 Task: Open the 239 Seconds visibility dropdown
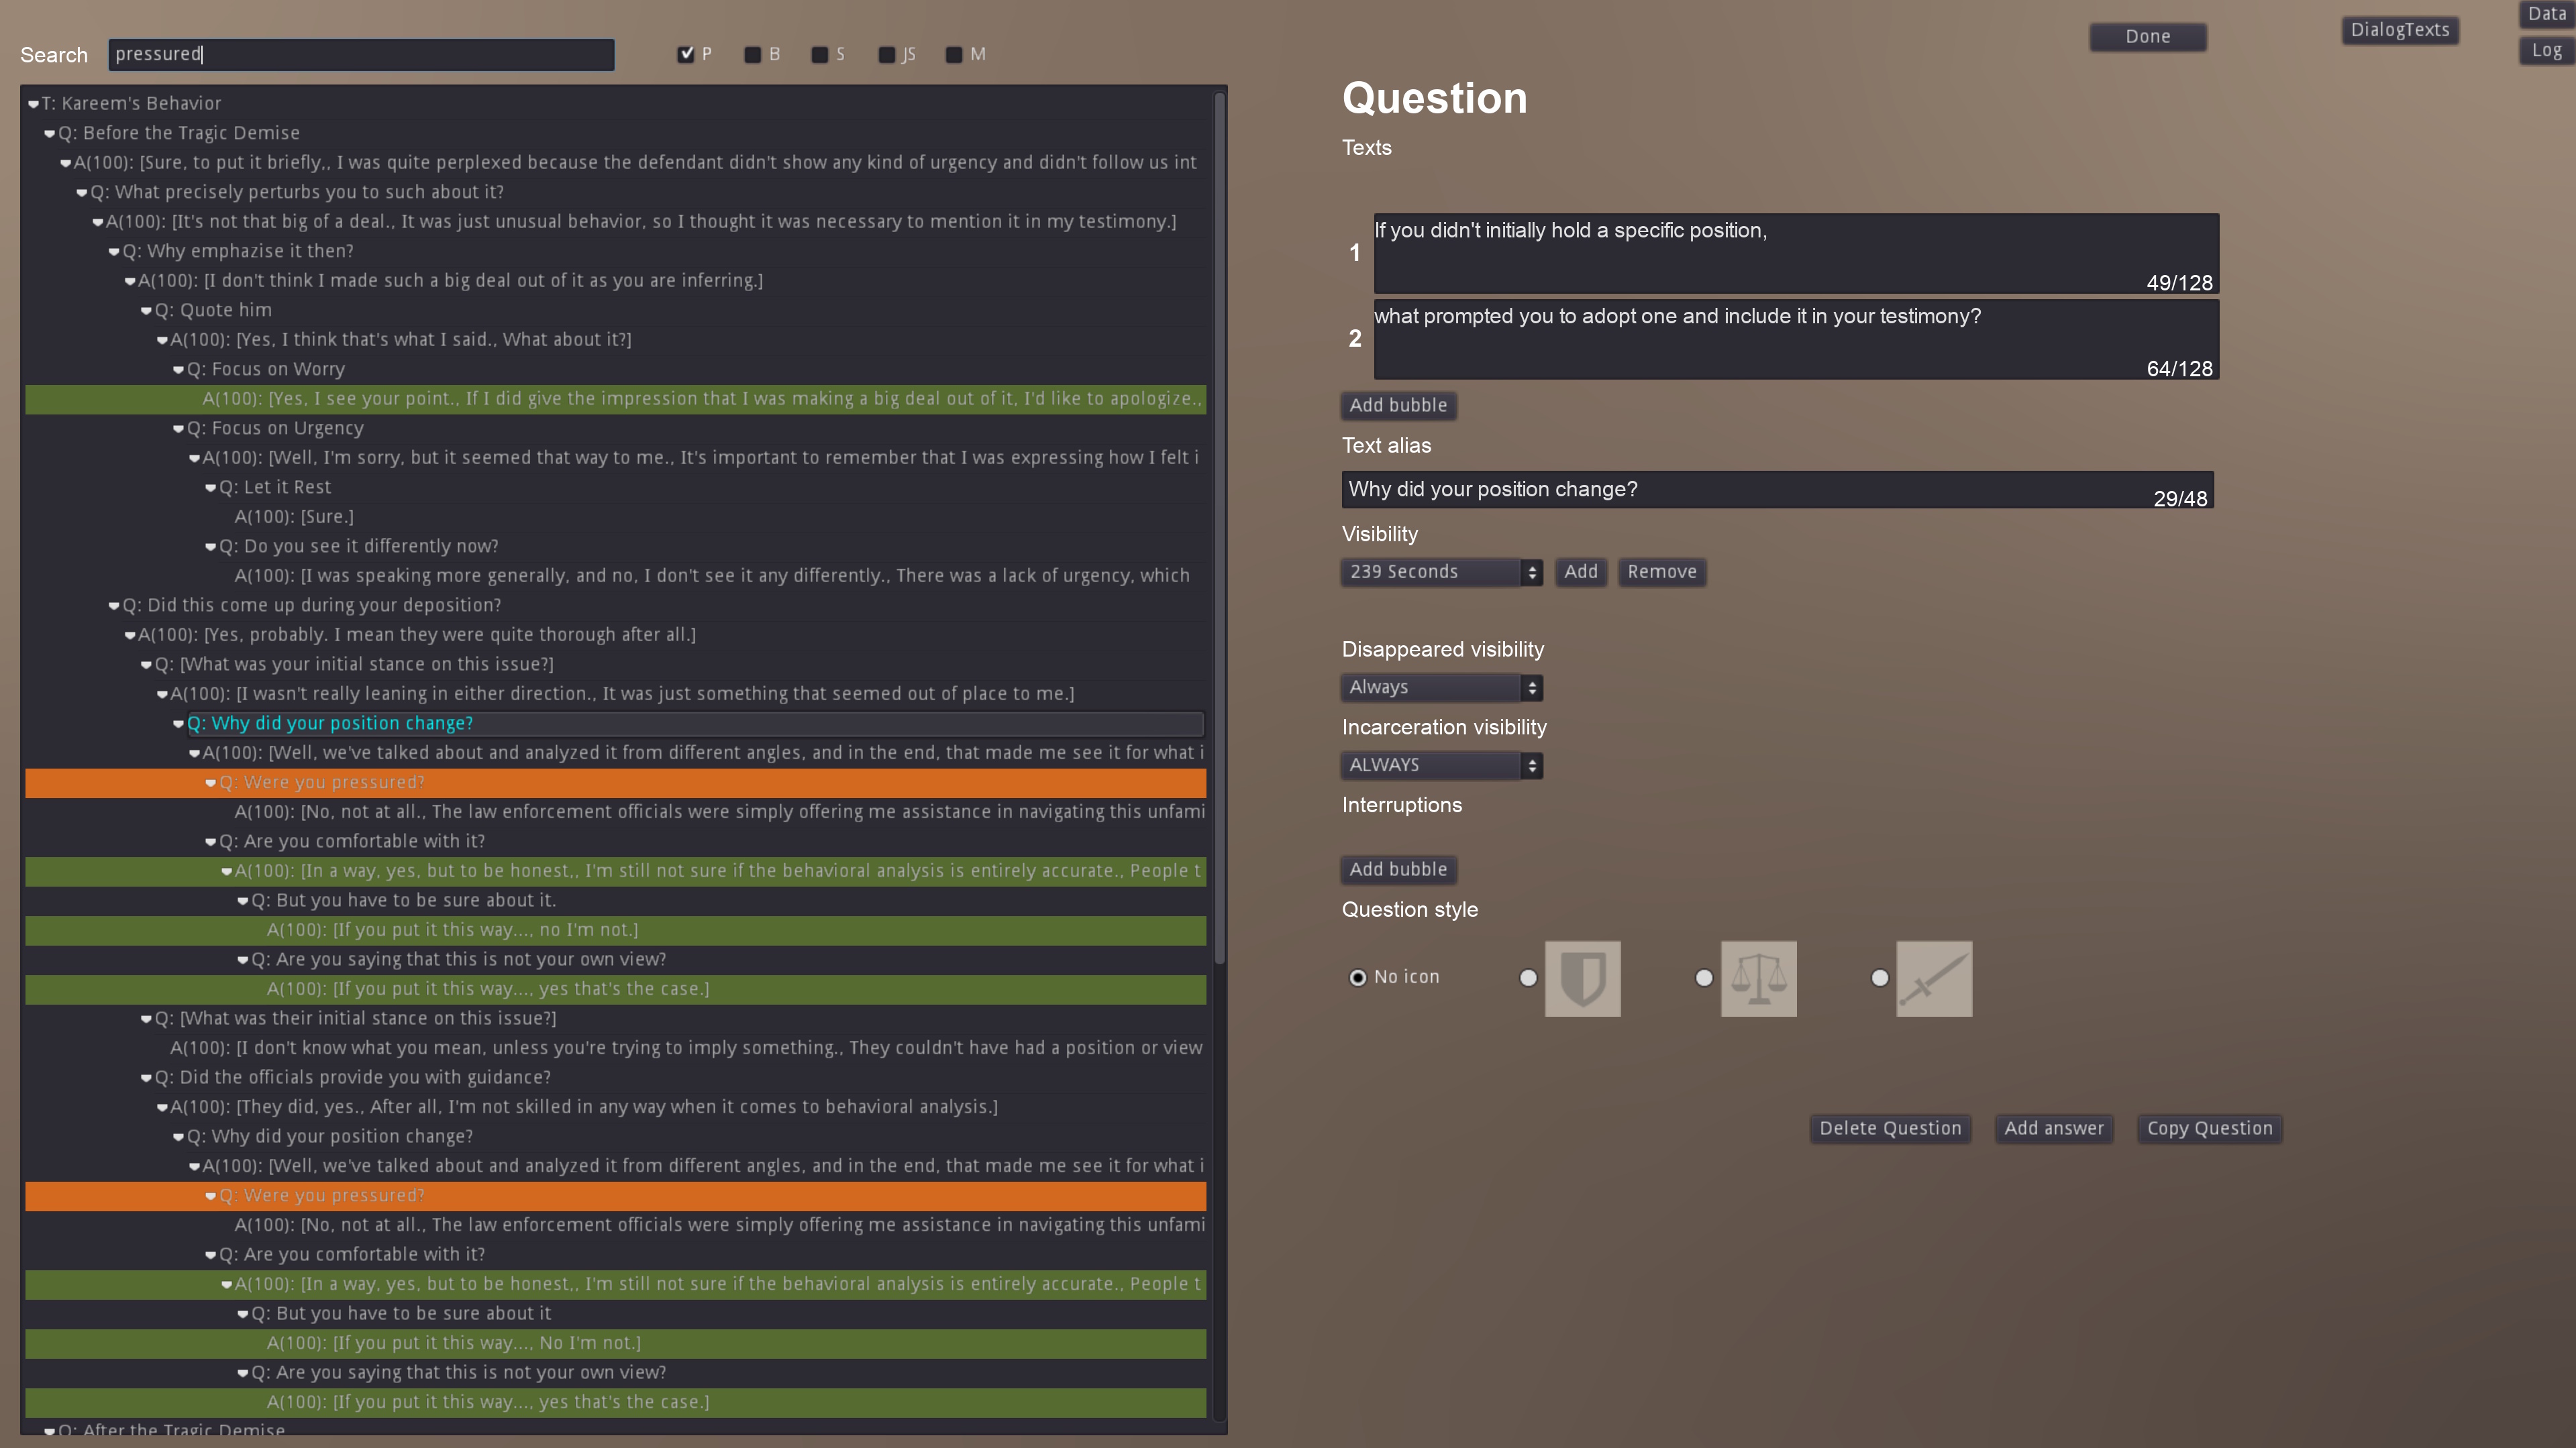pos(1441,571)
